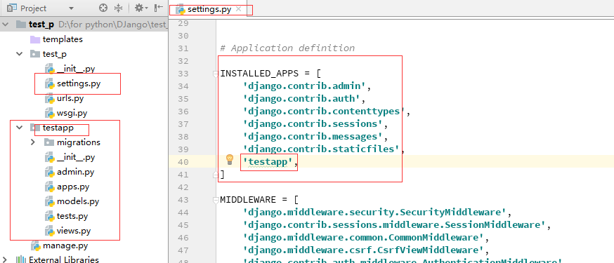Open urls.py under test_p
Screen dimensions: 614x263
[x=70, y=98]
